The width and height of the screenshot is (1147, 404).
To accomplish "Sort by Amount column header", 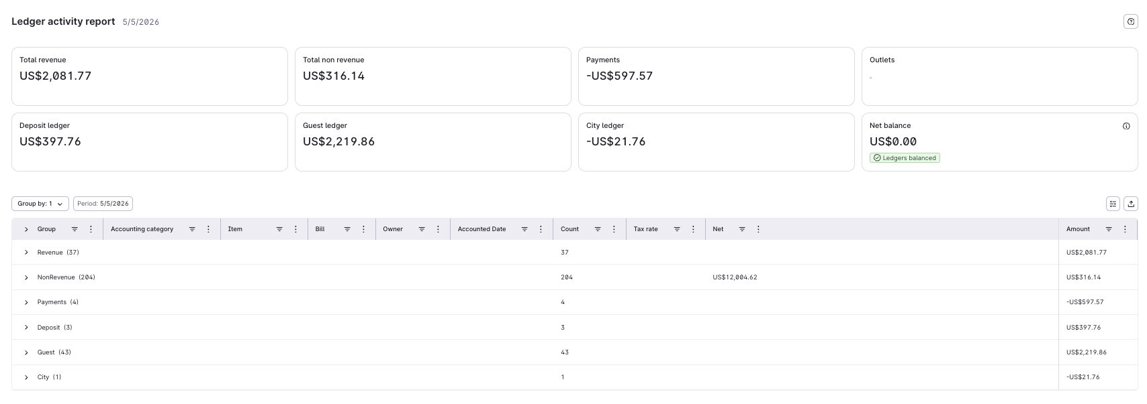I will tap(1078, 229).
